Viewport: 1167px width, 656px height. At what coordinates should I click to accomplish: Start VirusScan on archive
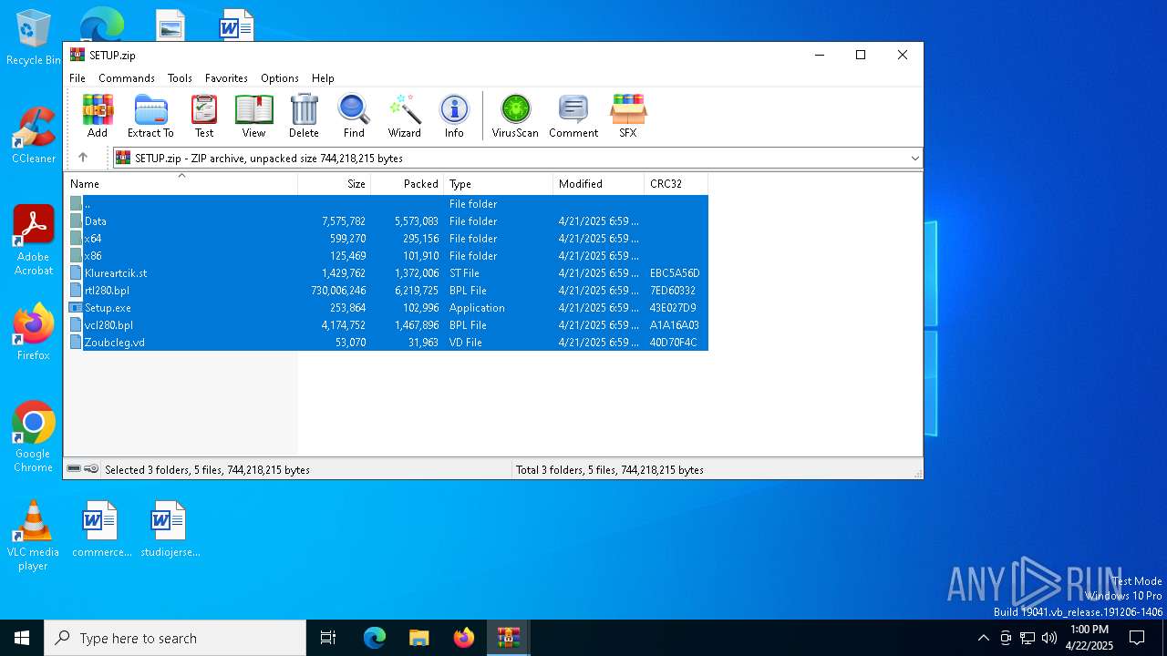point(515,116)
